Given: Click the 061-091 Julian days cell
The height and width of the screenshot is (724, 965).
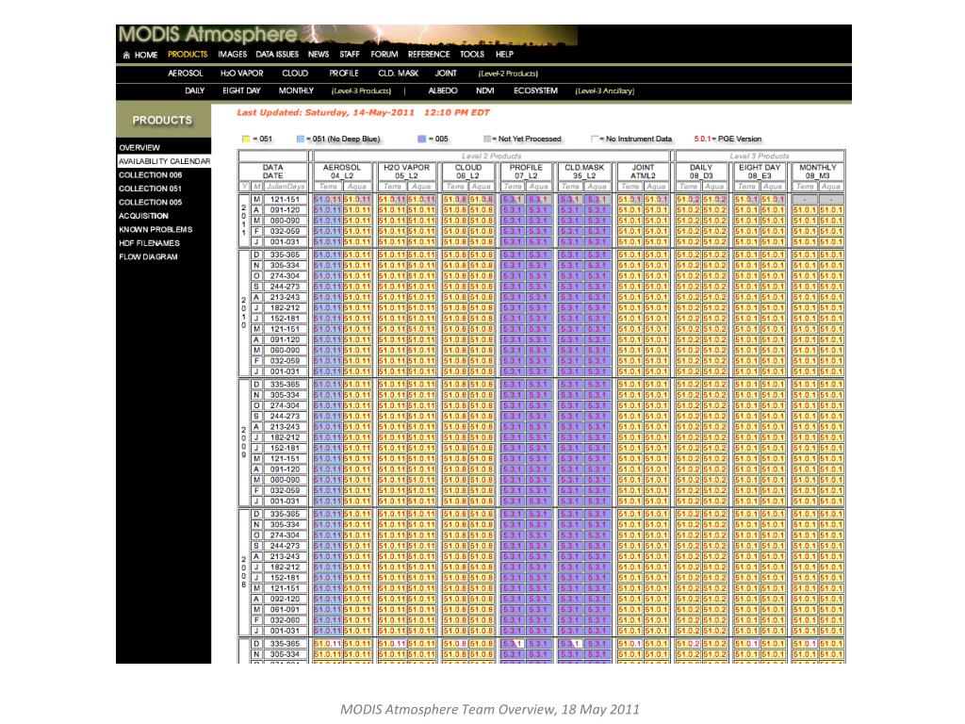Looking at the screenshot, I should pyautogui.click(x=285, y=610).
